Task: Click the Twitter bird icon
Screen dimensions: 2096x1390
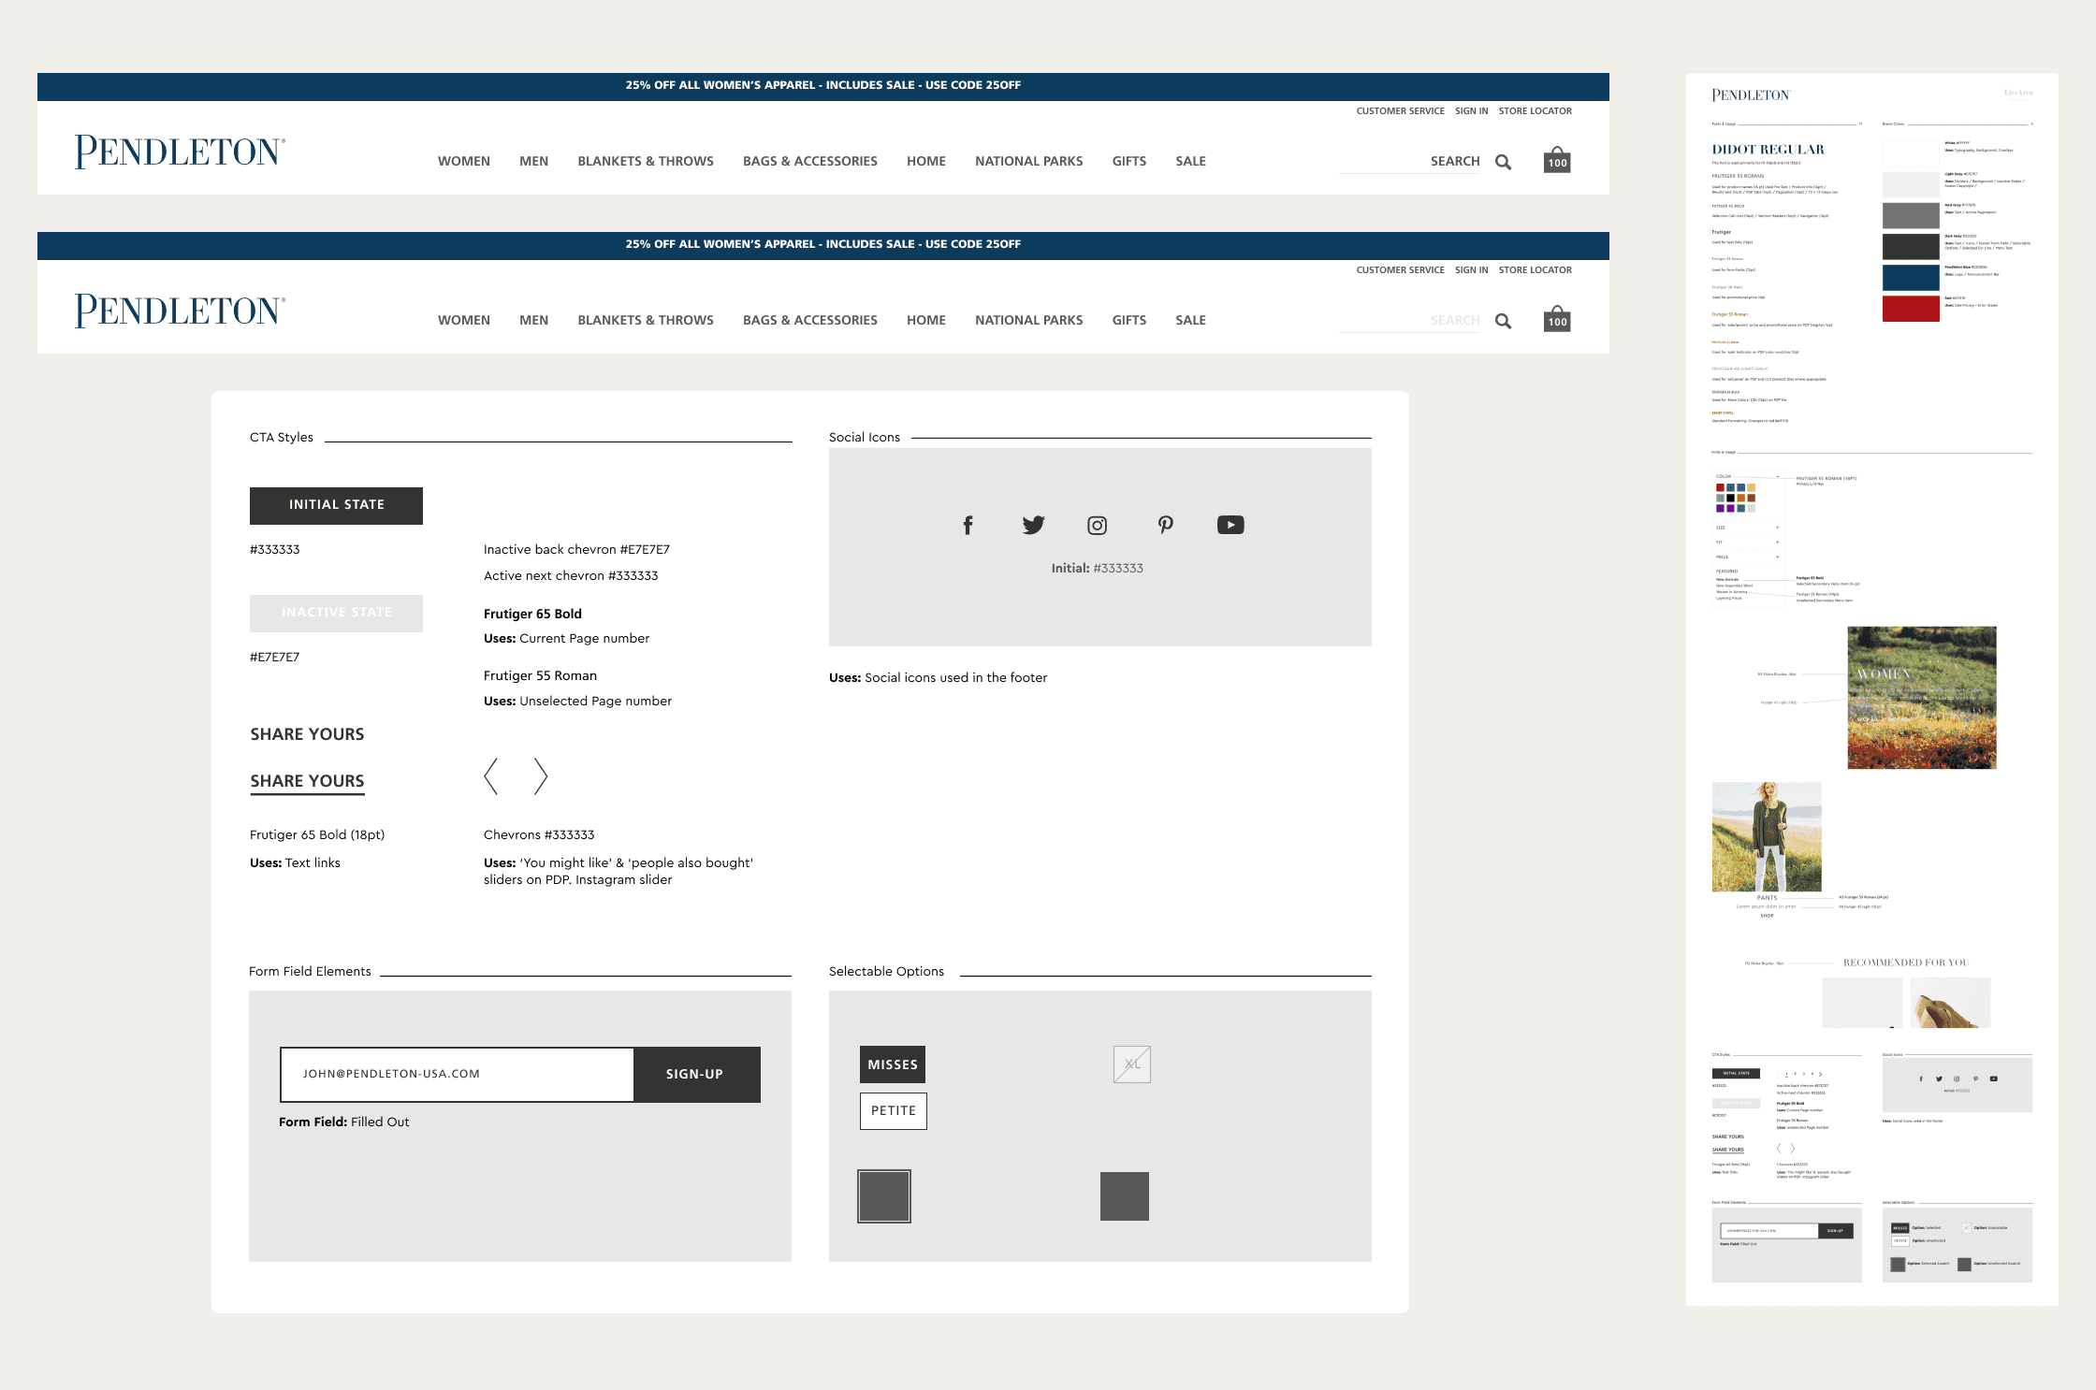Action: (1033, 526)
